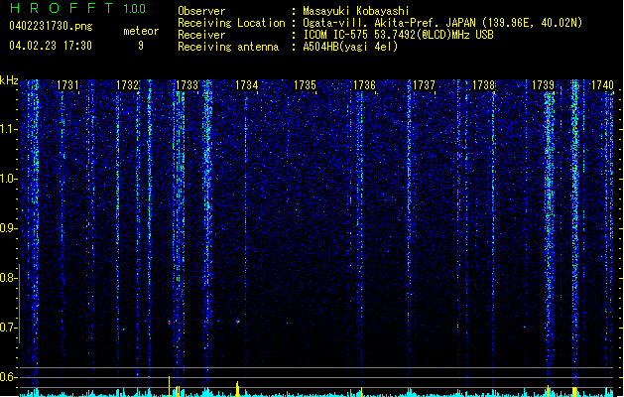This screenshot has height=397, width=624.
Task: Click the 1737 time marker
Action: pos(425,85)
